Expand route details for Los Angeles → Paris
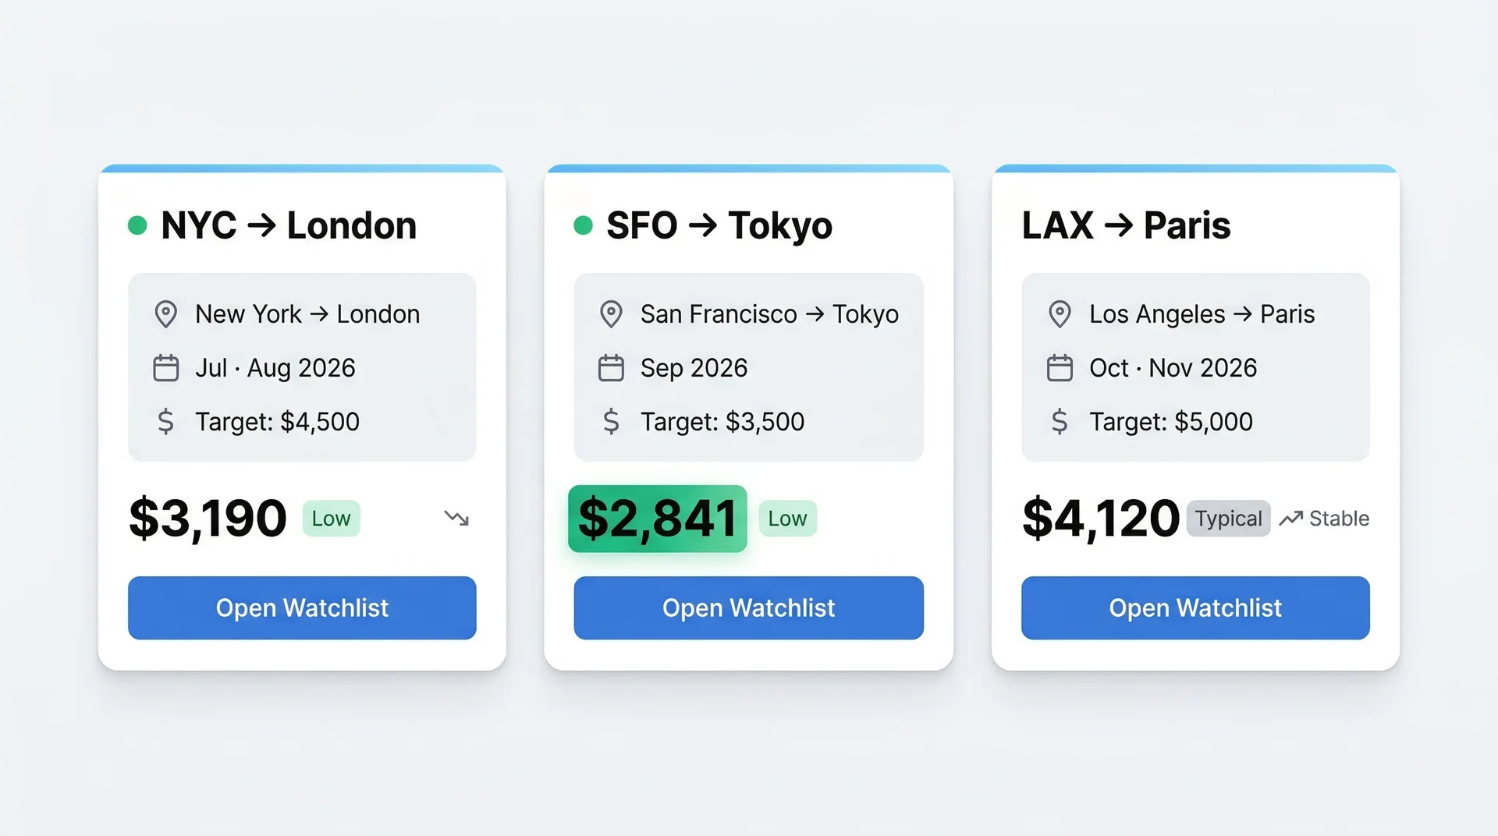Screen dimensions: 1498x836 tap(1194, 367)
